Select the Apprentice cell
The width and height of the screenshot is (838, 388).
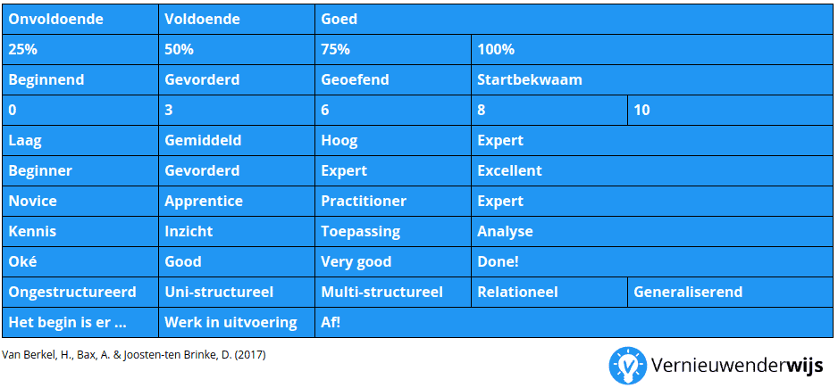[237, 202]
